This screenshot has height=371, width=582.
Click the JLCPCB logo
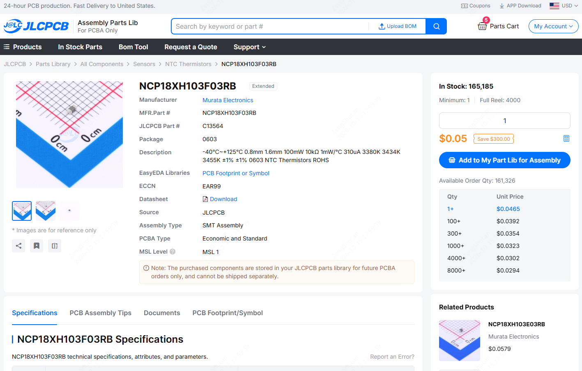click(x=36, y=26)
